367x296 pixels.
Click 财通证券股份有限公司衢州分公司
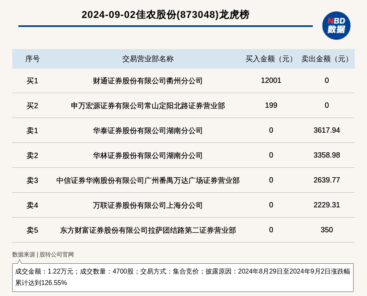148,81
